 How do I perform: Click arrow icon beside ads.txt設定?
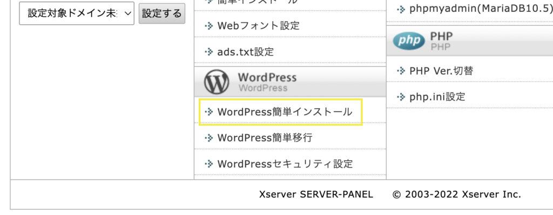(209, 52)
